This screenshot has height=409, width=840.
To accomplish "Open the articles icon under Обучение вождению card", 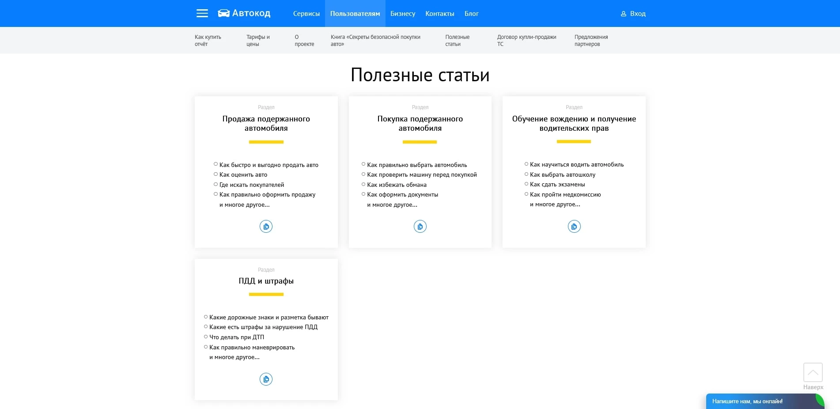I will [573, 226].
